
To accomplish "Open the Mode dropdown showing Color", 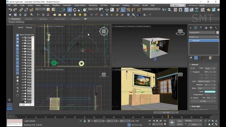I will pos(206,88).
